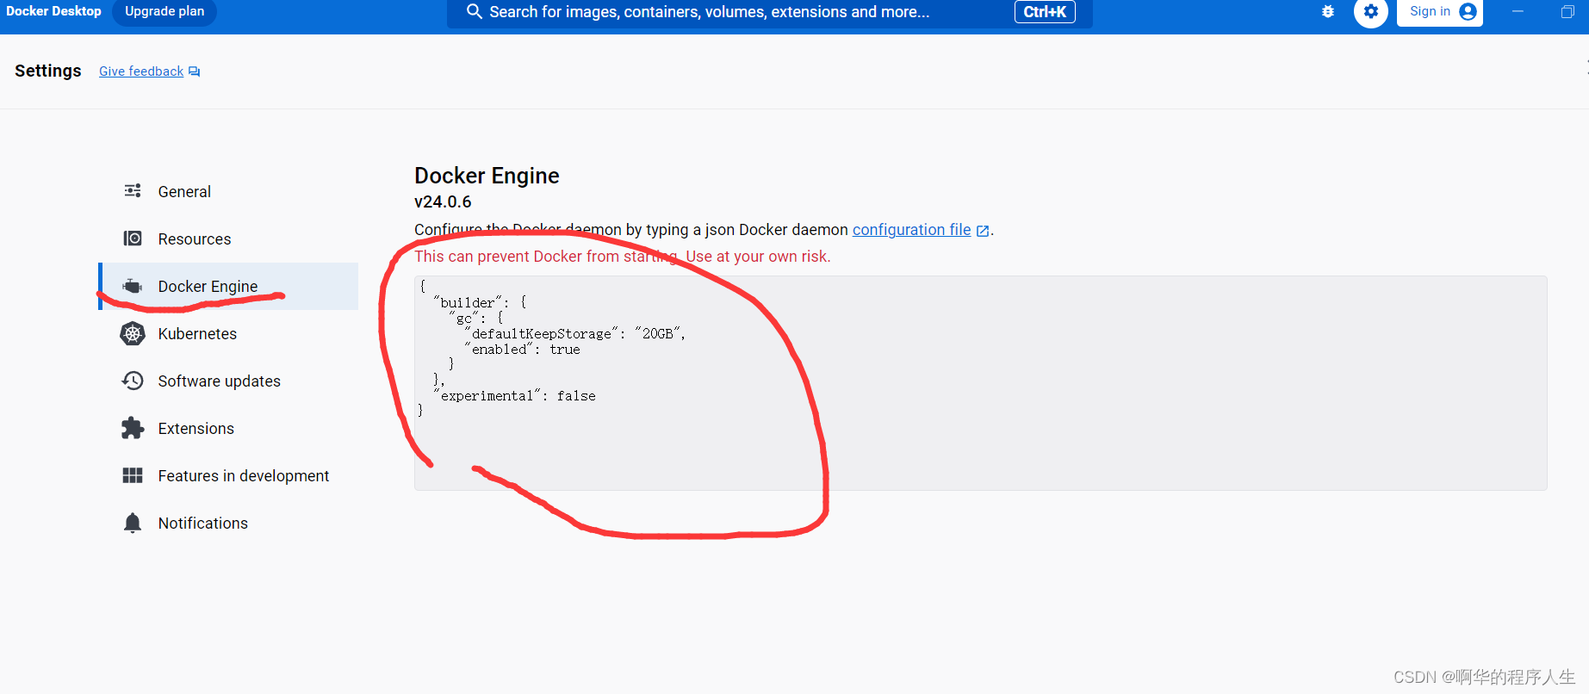This screenshot has height=694, width=1589.
Task: Open the General settings icon
Action: tap(133, 190)
